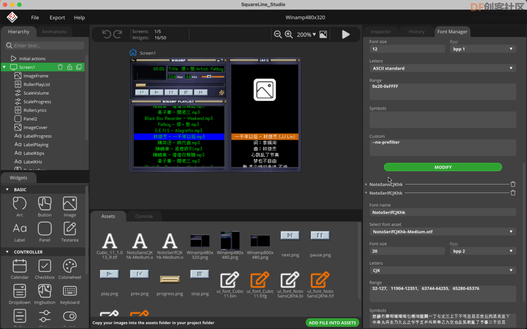Open the Letters dropdown showing ASCII standard
This screenshot has width=527, height=329.
pyautogui.click(x=443, y=68)
